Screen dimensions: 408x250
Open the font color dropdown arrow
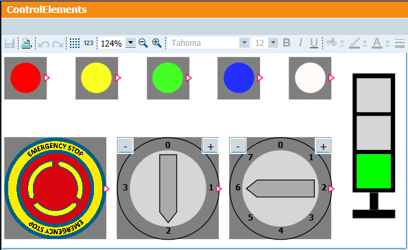[387, 43]
